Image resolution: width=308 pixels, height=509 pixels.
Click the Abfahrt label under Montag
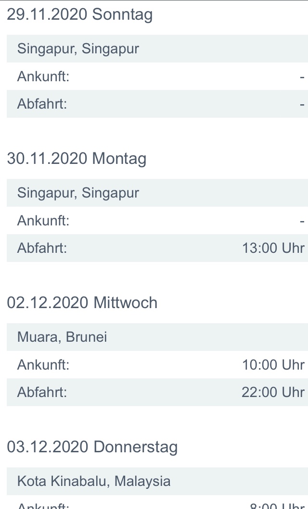42,248
